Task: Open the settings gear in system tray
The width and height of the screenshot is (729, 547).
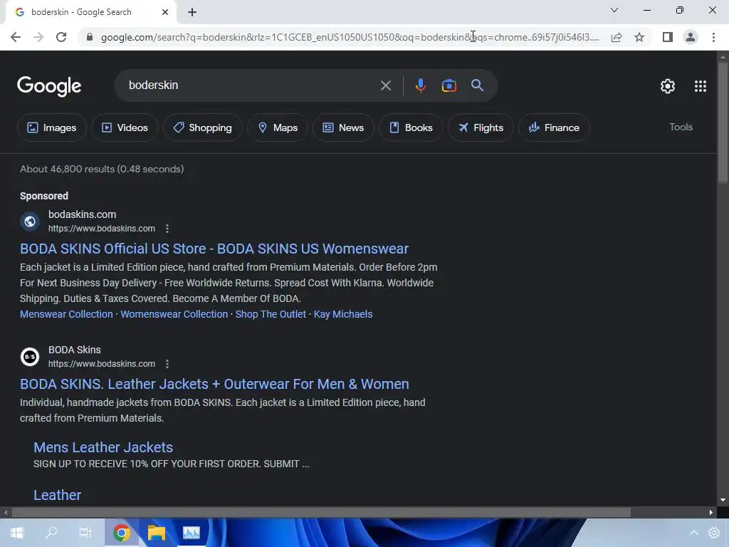Action: 714,533
